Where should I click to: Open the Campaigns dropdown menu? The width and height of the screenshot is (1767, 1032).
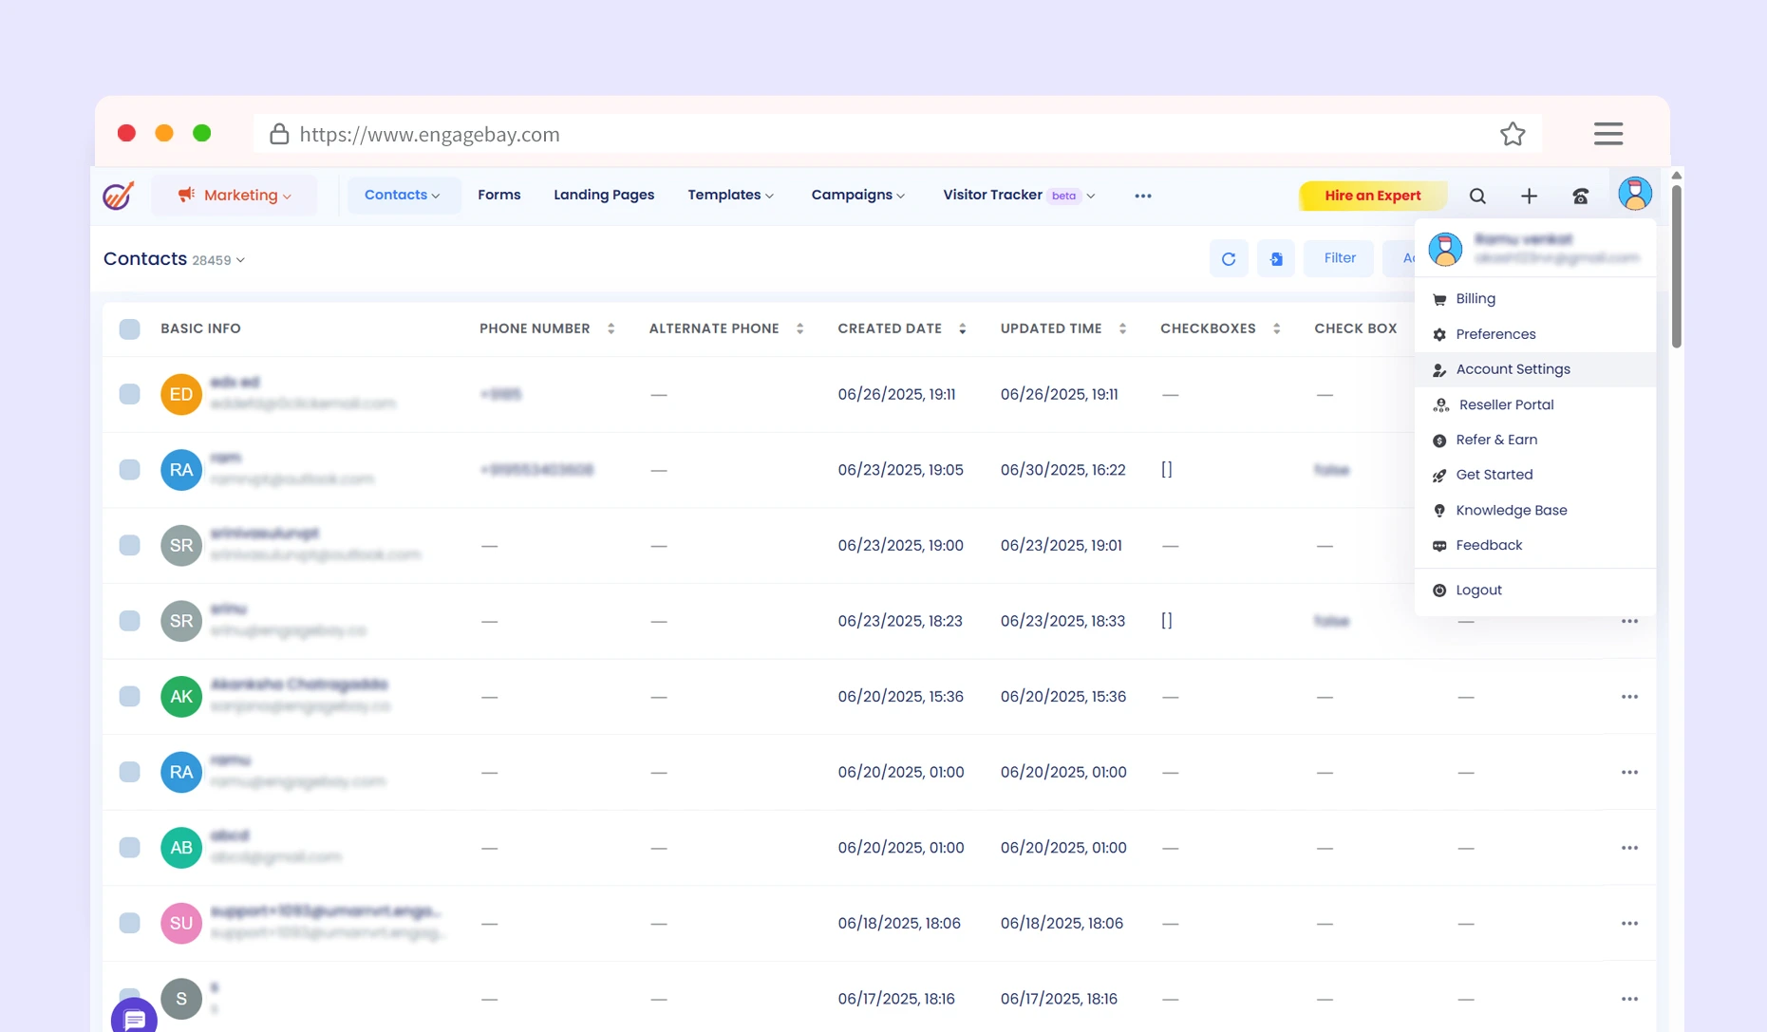[857, 196]
